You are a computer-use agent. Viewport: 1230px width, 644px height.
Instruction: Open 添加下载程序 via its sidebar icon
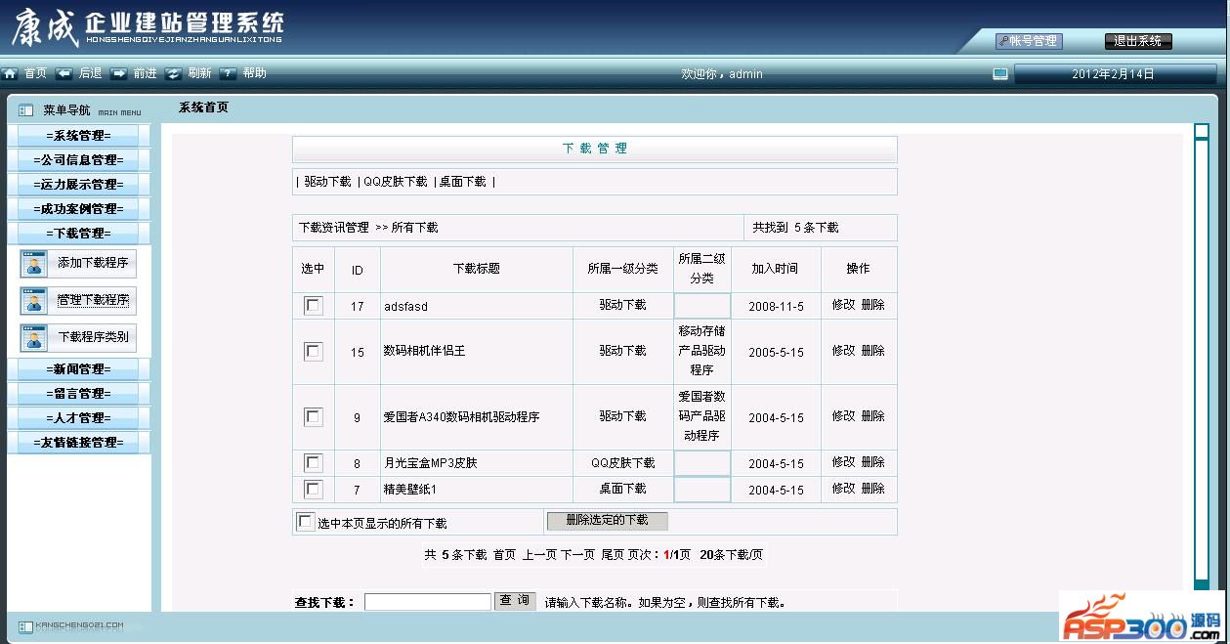[x=34, y=264]
